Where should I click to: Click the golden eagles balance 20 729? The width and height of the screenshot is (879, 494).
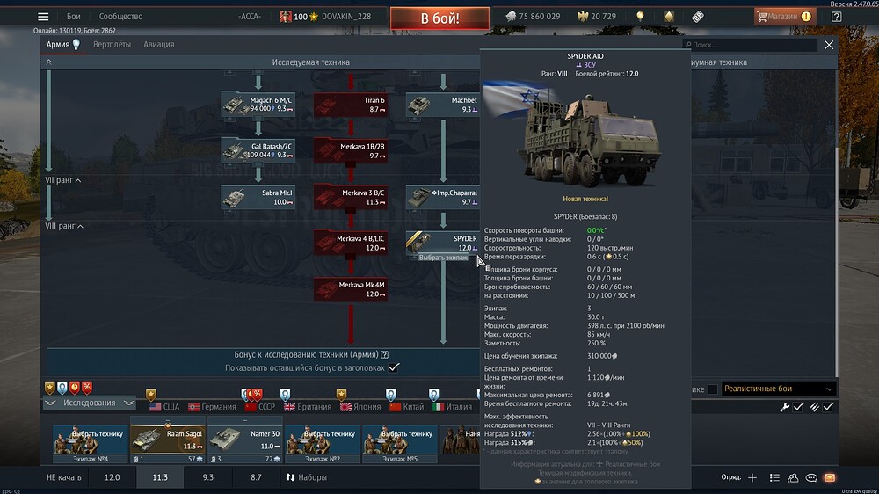pyautogui.click(x=597, y=16)
